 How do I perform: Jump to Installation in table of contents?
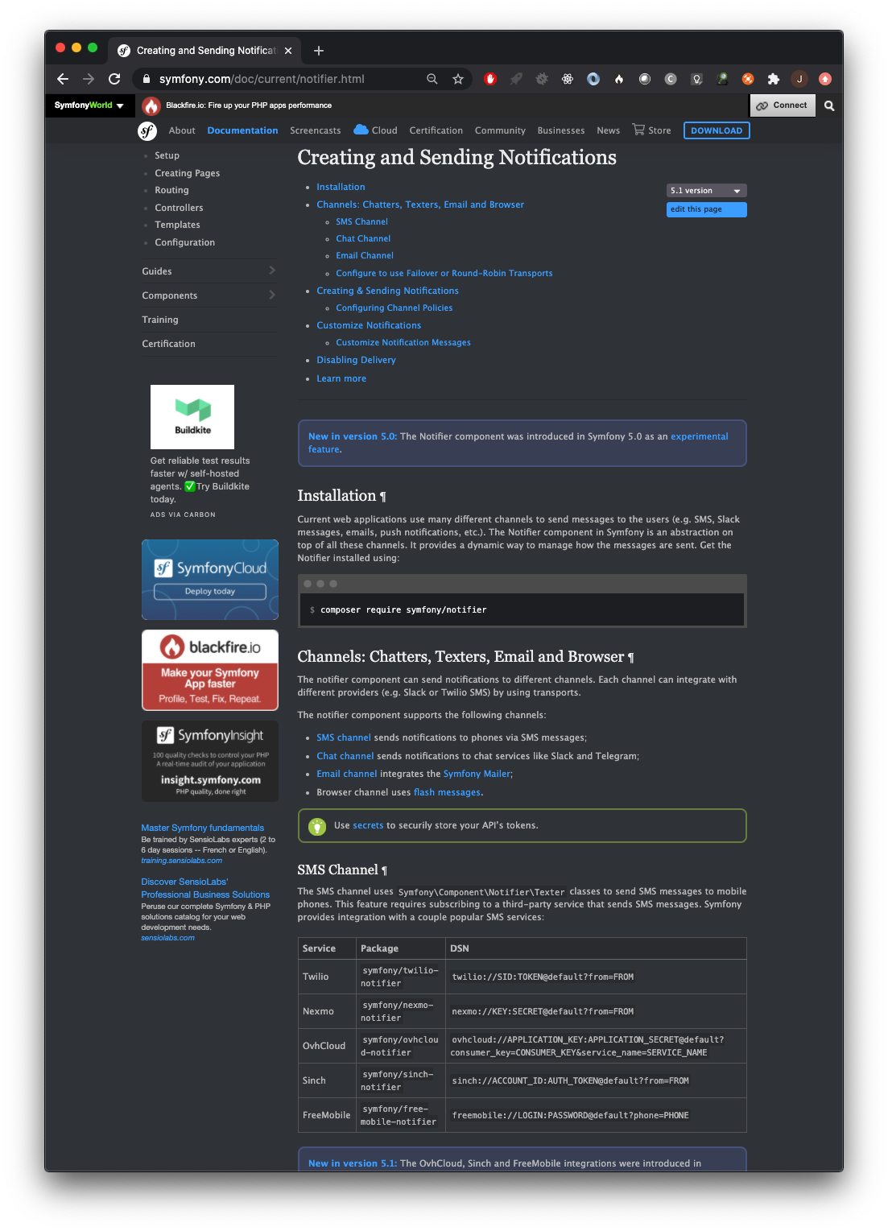341,187
